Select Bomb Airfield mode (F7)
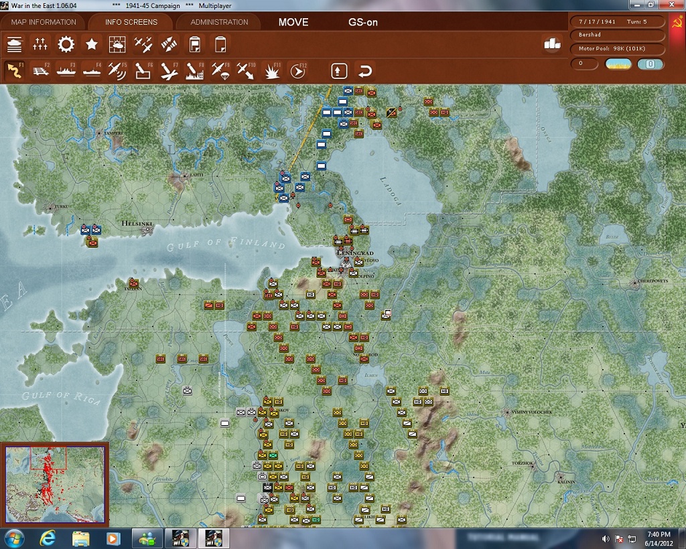This screenshot has height=549, width=686. click(x=169, y=70)
